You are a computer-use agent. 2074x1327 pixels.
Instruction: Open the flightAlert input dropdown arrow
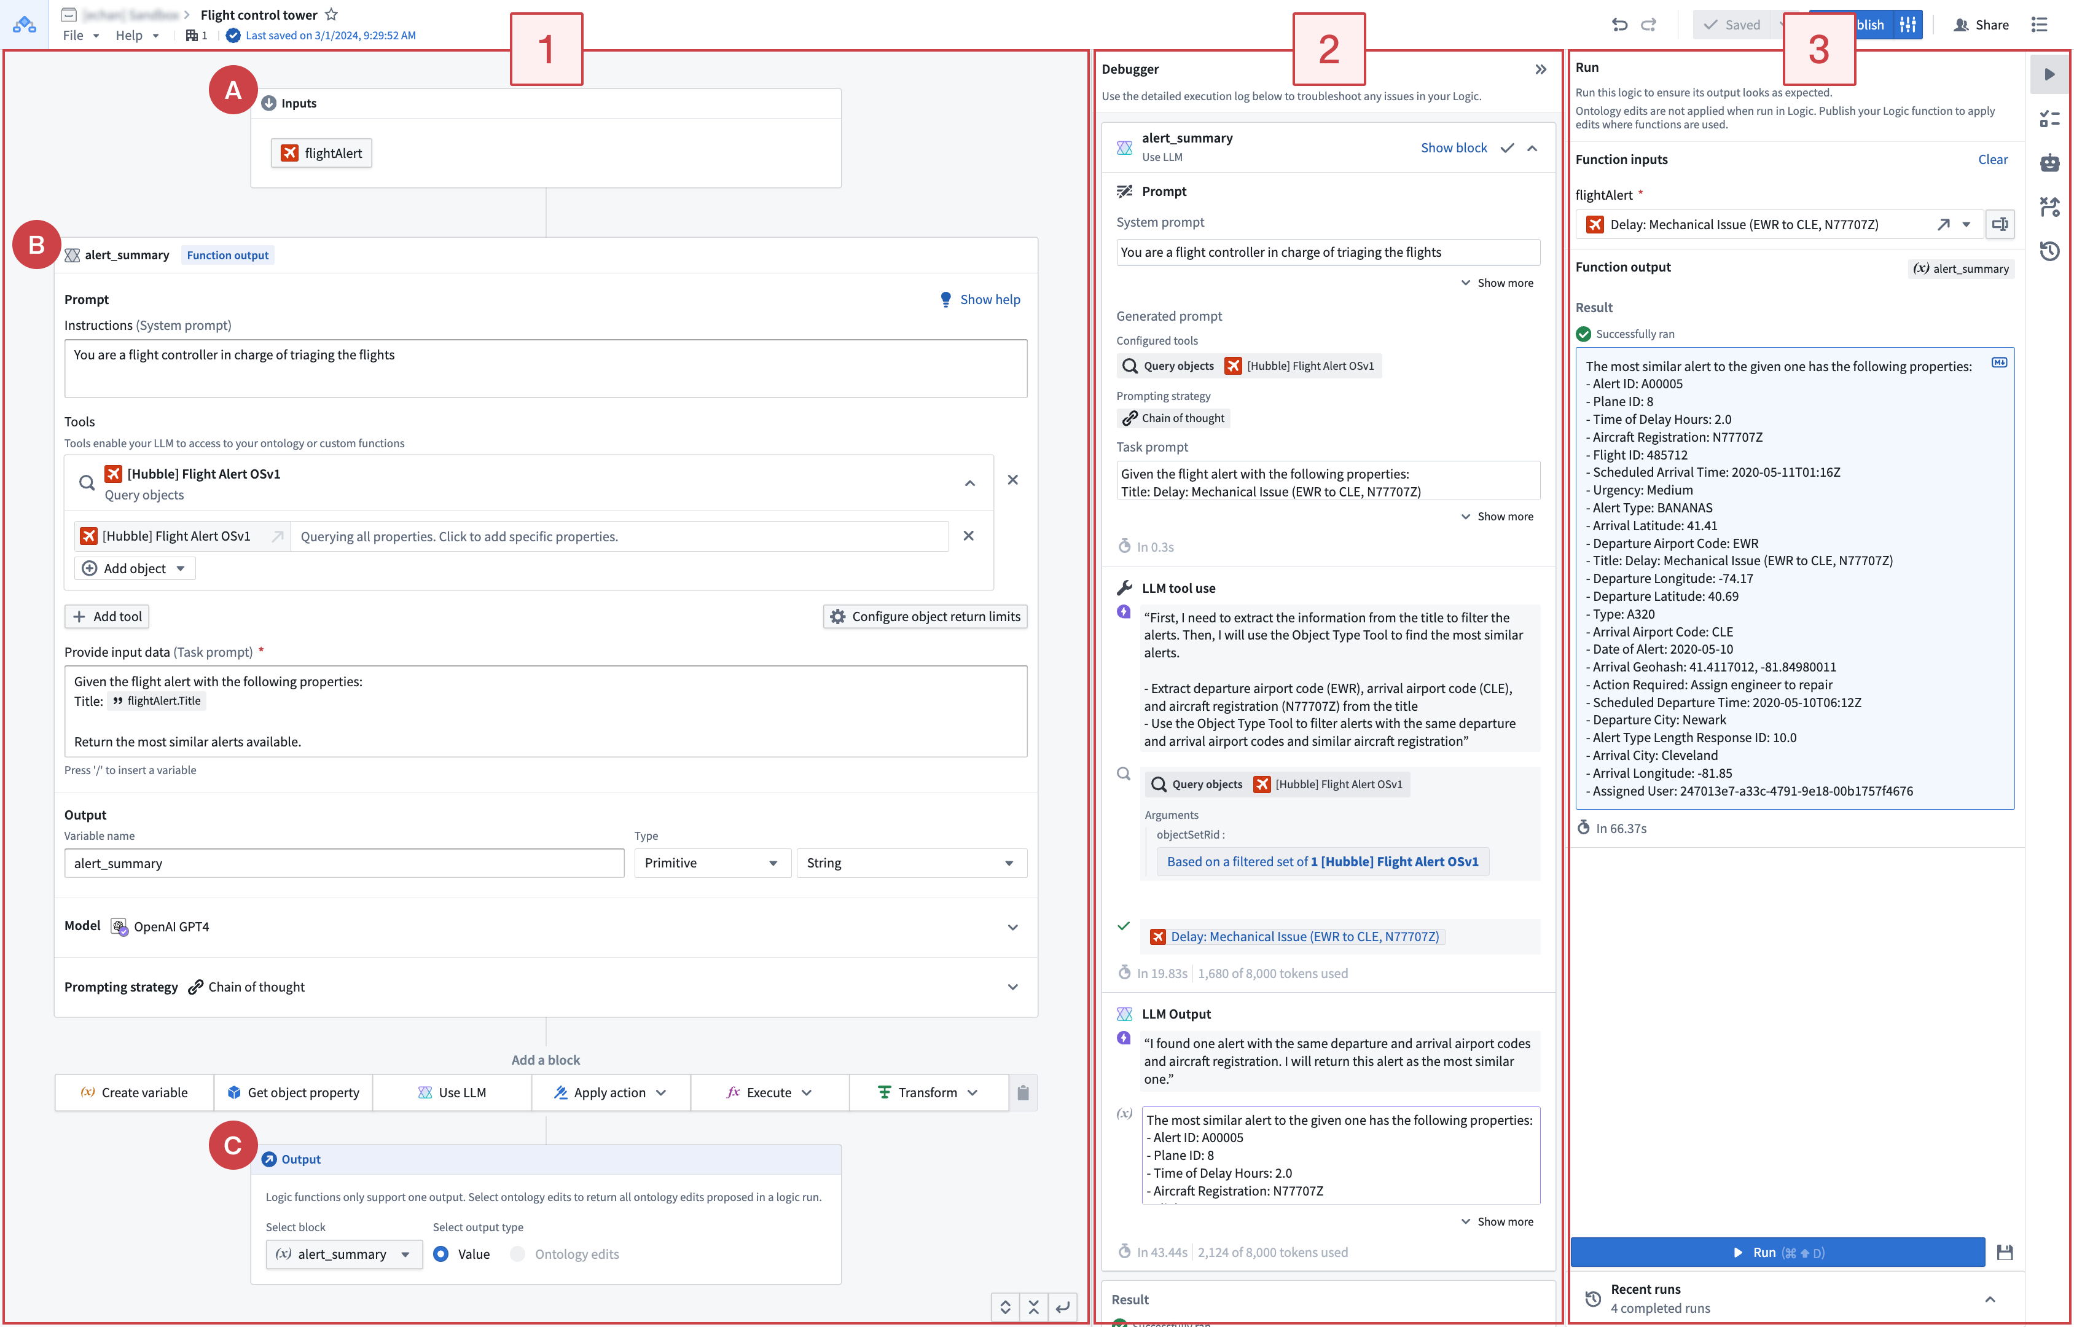[x=1966, y=225]
